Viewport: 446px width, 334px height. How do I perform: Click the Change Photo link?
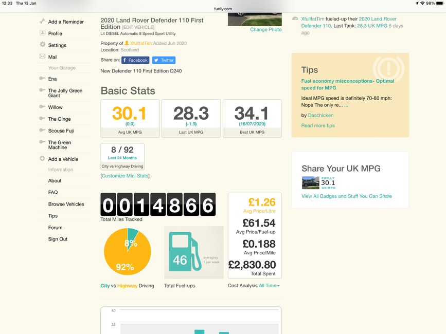click(x=266, y=29)
